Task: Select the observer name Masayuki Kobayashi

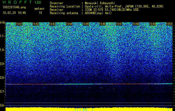Action: pos(100,3)
